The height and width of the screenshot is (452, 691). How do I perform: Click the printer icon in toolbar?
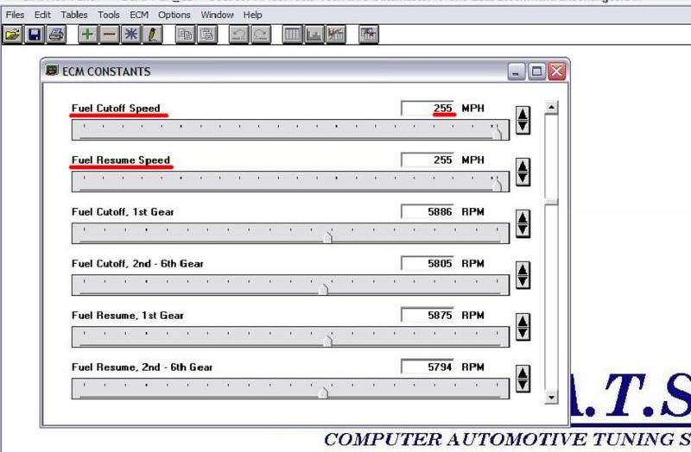pos(56,35)
